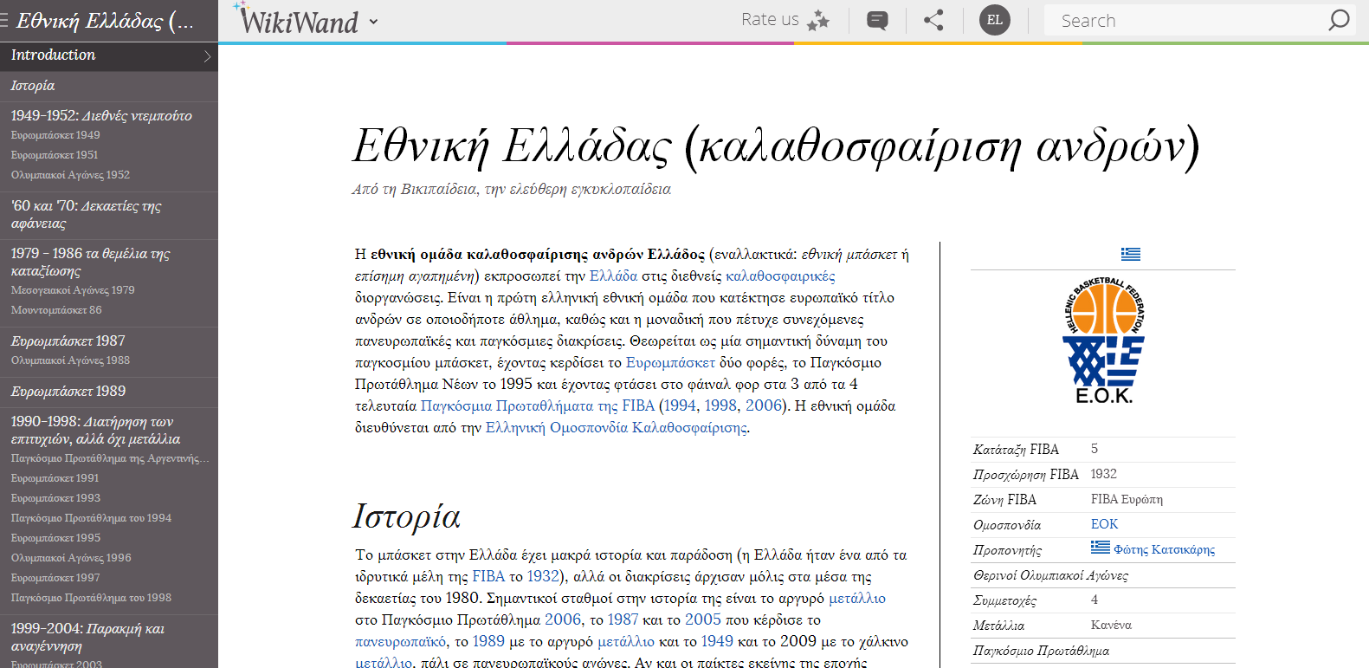1369x668 pixels.
Task: Click the Rate us stars icon
Action: tap(817, 21)
